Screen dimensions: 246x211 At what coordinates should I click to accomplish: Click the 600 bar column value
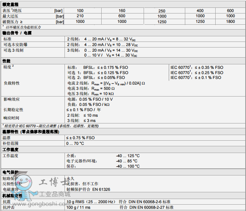[230, 10]
